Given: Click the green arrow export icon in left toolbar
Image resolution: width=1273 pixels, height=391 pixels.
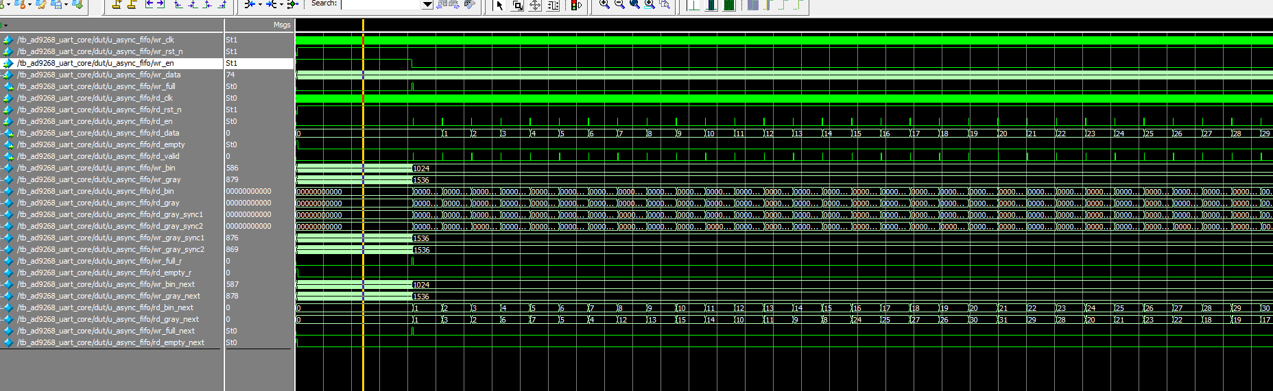Looking at the screenshot, I should [78, 4].
